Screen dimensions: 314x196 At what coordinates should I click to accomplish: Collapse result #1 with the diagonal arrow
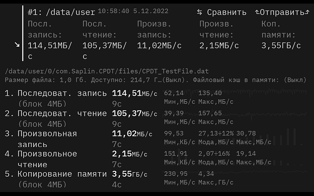pyautogui.click(x=17, y=45)
